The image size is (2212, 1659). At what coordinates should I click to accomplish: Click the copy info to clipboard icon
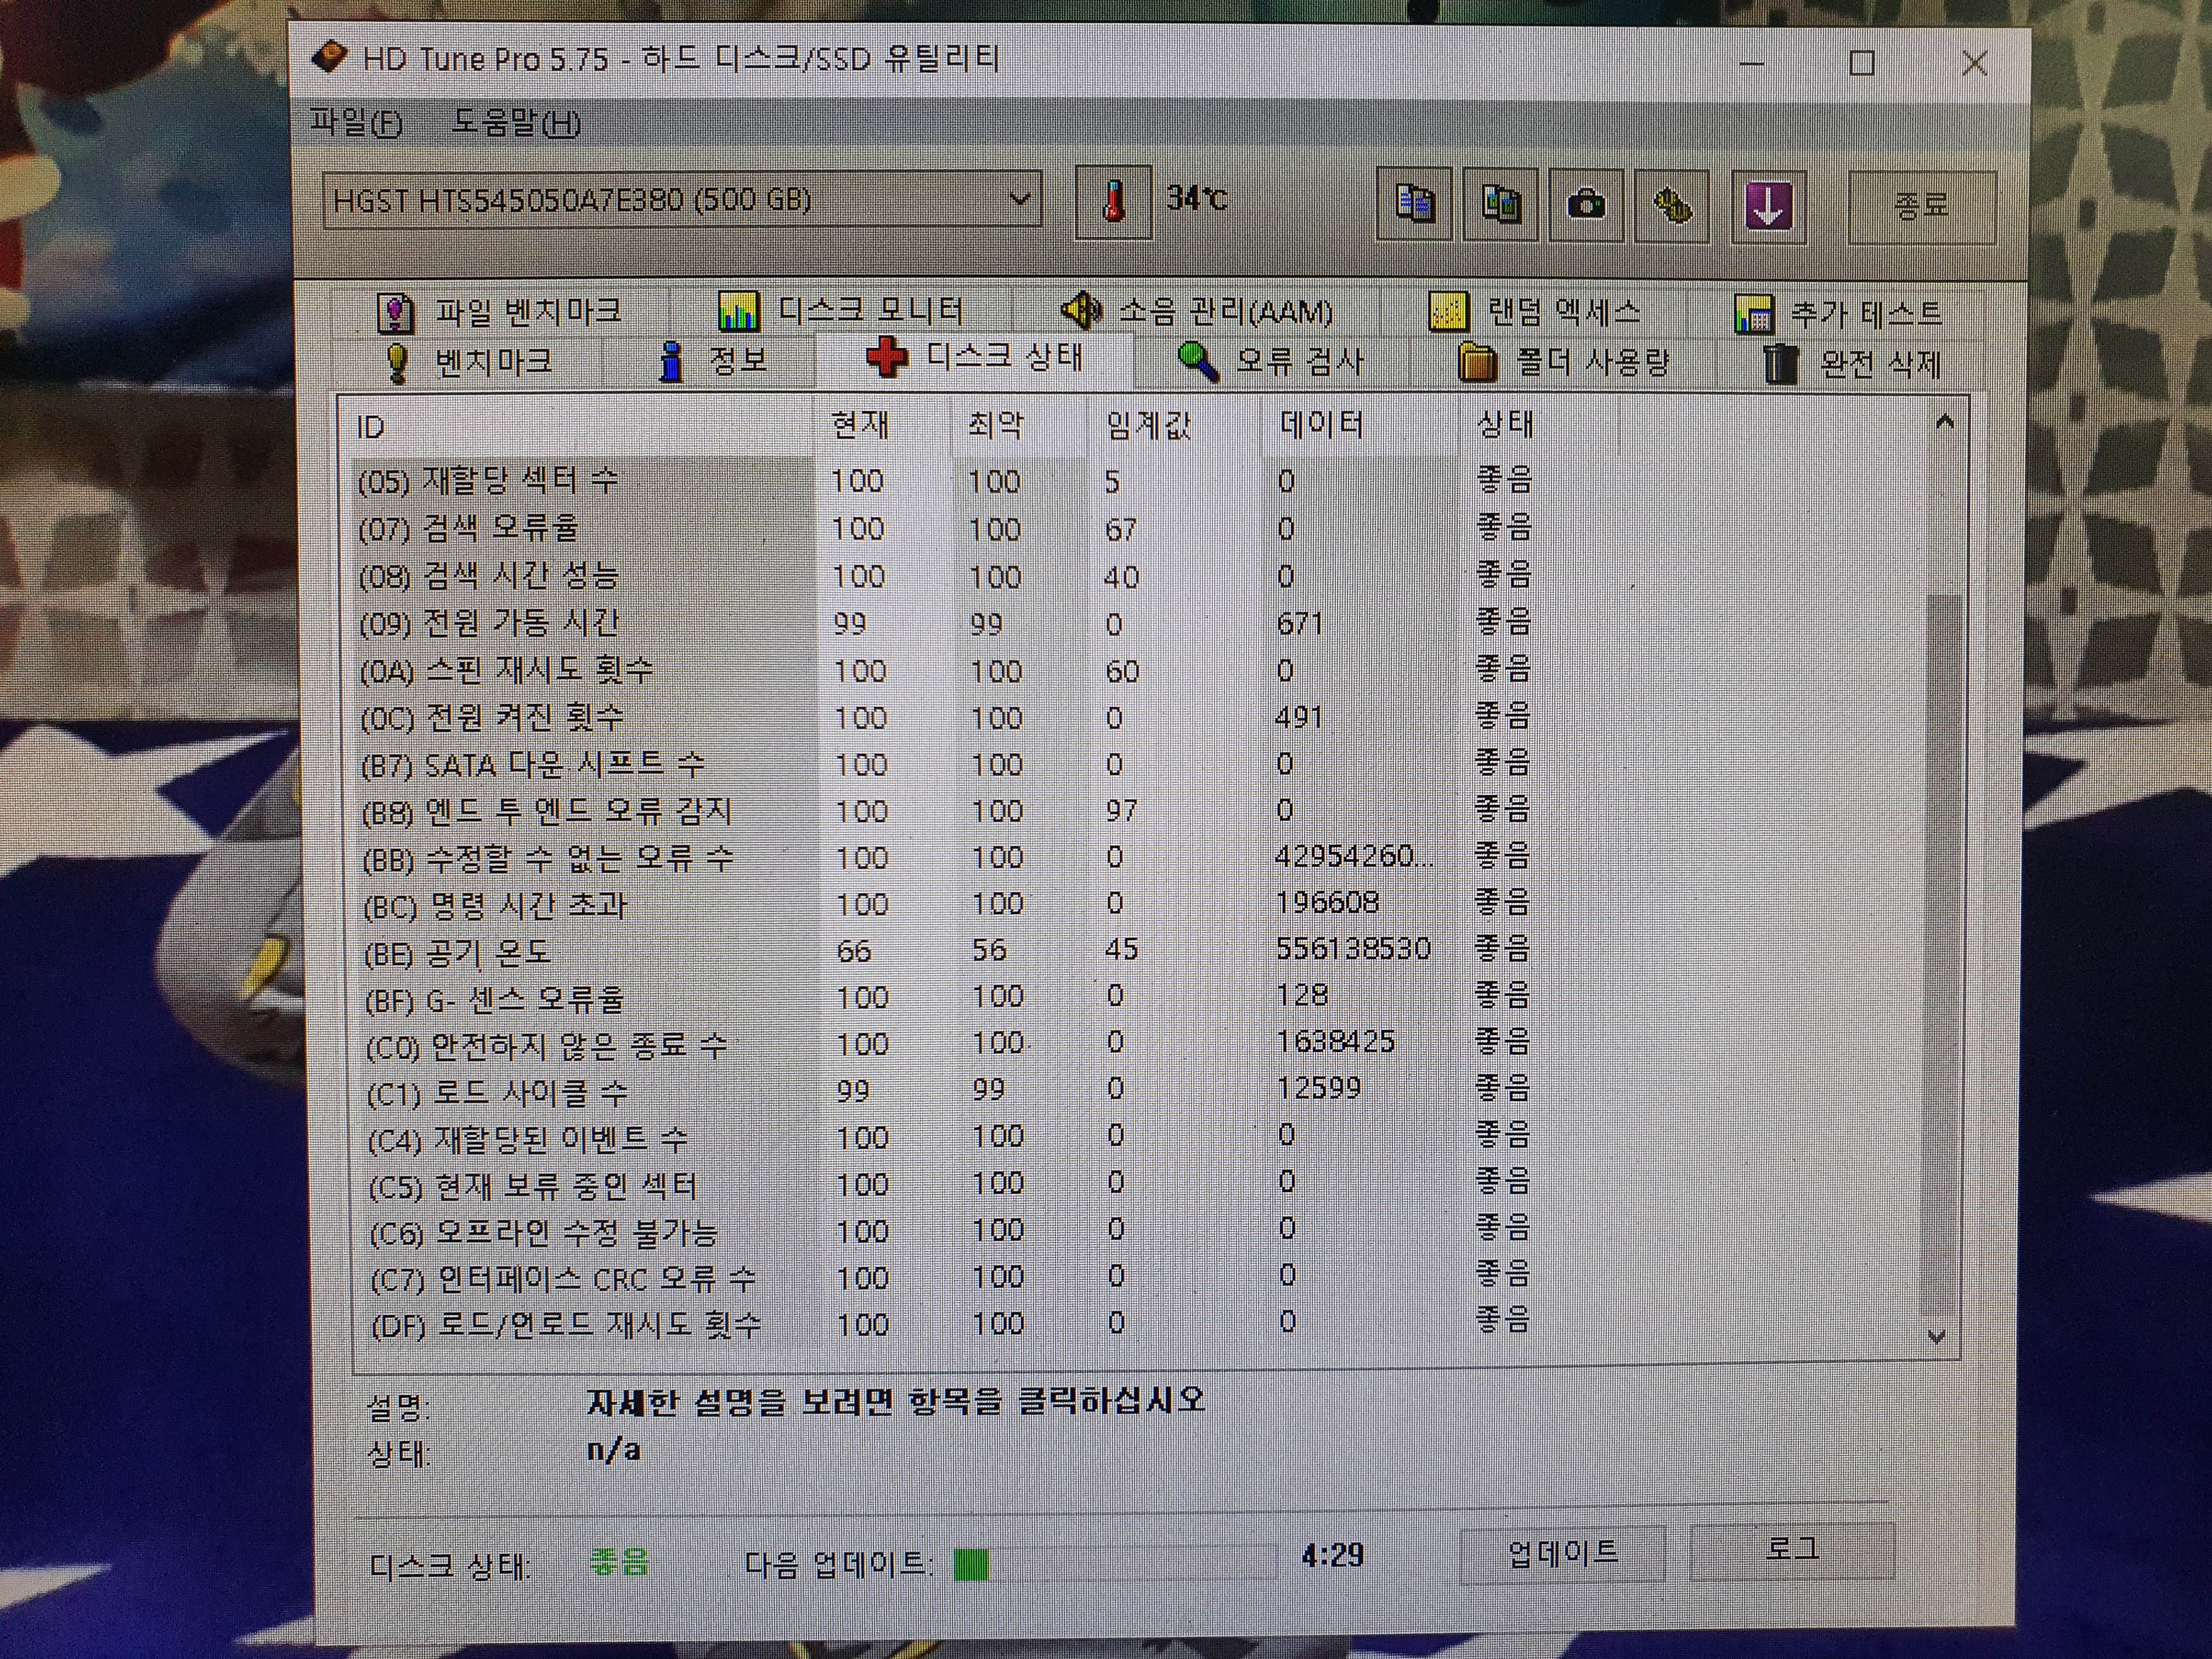coord(1414,205)
